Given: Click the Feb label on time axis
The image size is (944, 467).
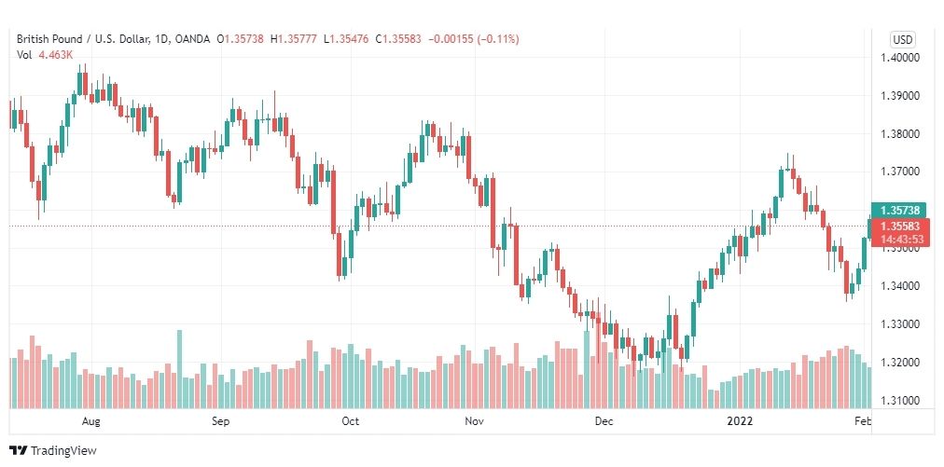Looking at the screenshot, I should (863, 421).
